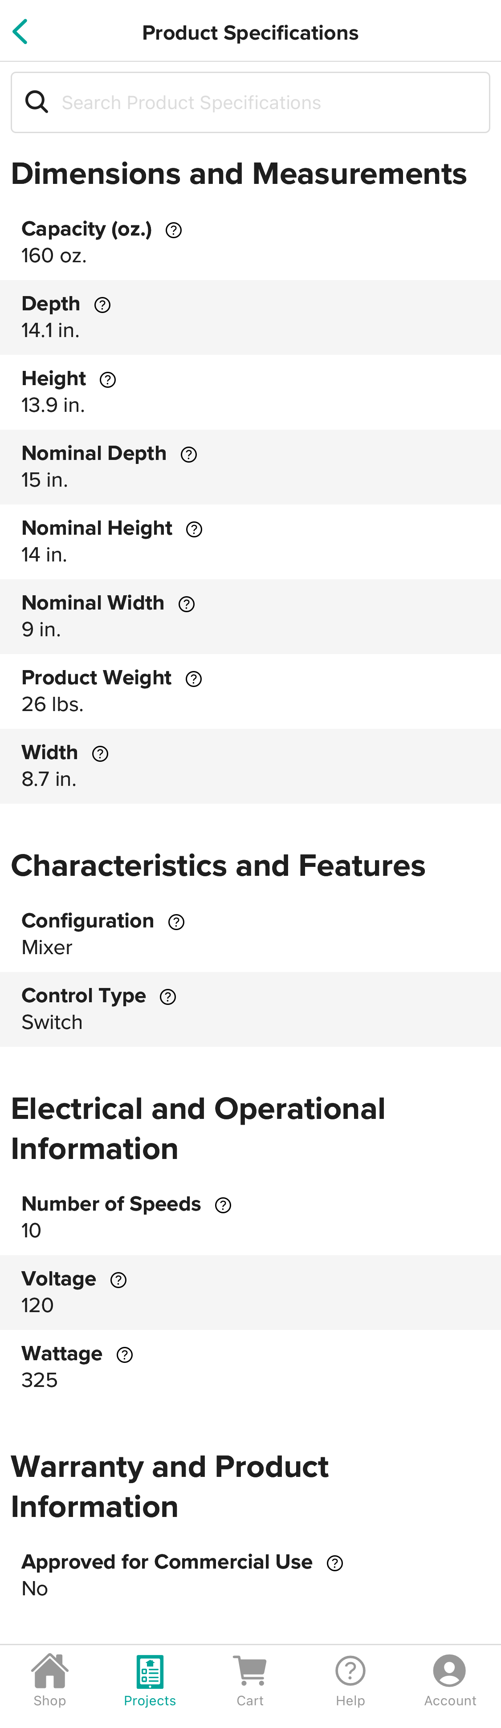Image resolution: width=501 pixels, height=1728 pixels.
Task: Open the Voltage help icon
Action: (x=119, y=1280)
